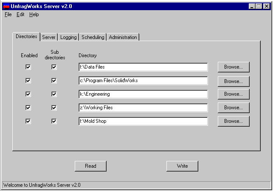This screenshot has height=191, width=273.
Task: Switch to the Server tab
Action: coord(49,37)
